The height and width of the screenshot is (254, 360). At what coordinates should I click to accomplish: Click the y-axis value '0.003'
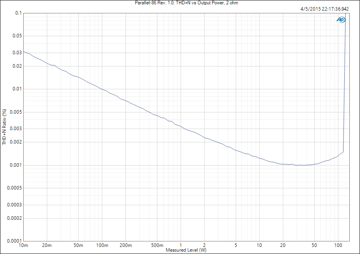(x=16, y=129)
